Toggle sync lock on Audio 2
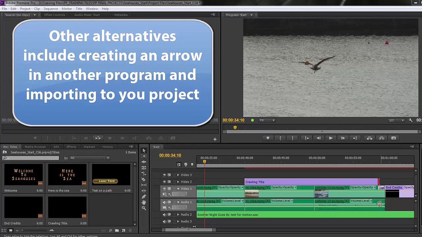 click(169, 215)
